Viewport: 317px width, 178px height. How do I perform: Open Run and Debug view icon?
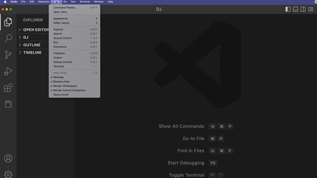pyautogui.click(x=8, y=71)
